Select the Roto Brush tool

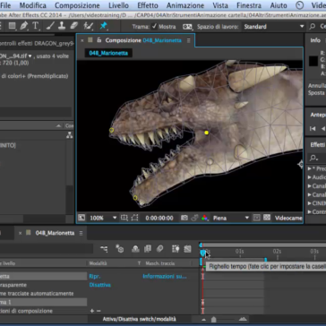coord(88,26)
